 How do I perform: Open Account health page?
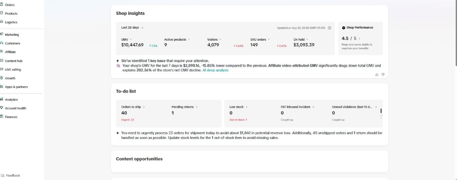coord(16,108)
